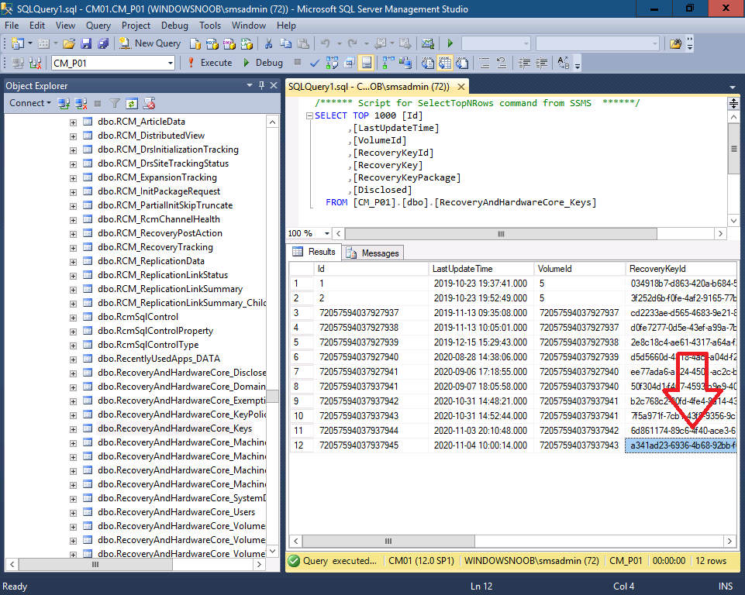The image size is (745, 595).
Task: Open the Query menu
Action: (98, 26)
